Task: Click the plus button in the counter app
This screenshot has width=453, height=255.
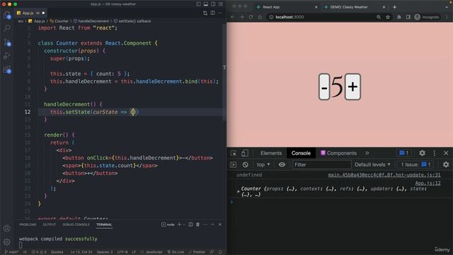Action: 352,86
